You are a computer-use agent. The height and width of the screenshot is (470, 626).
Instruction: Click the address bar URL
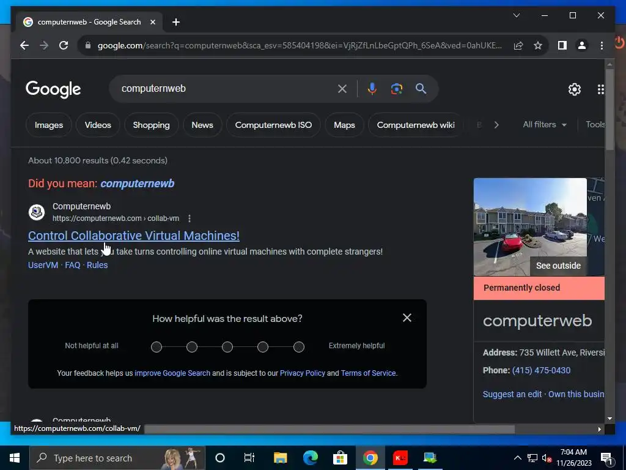click(x=300, y=45)
